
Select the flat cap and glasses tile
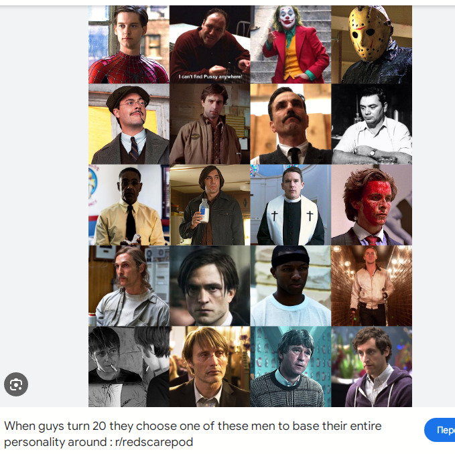click(x=129, y=124)
